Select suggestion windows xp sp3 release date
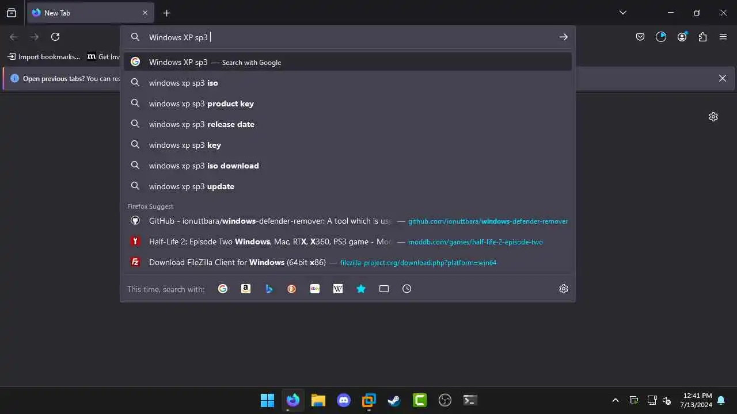Screen dimensions: 737x414 (x=348, y=124)
